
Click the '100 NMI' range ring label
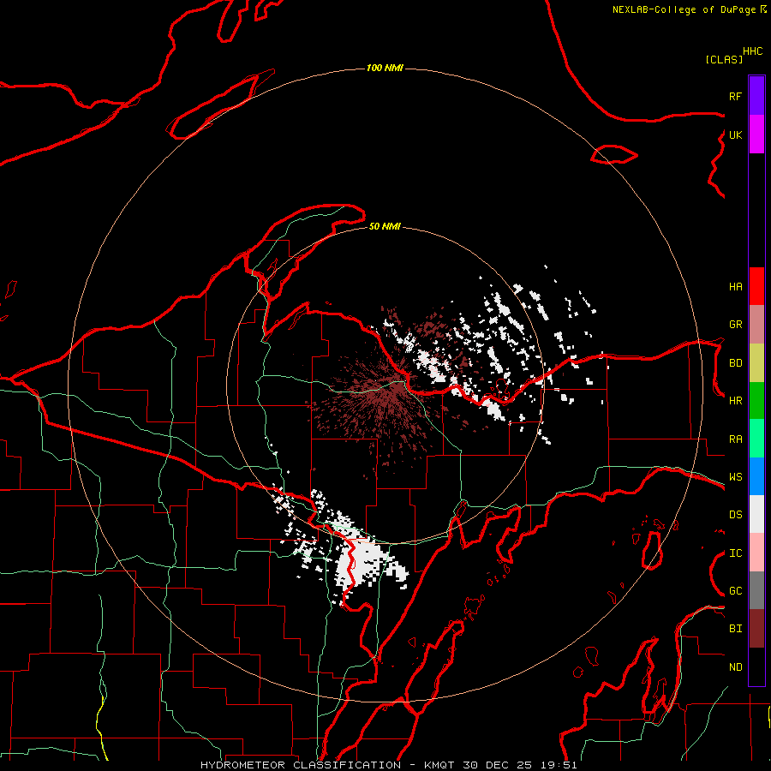[385, 68]
